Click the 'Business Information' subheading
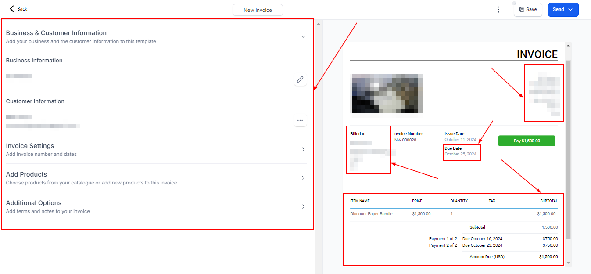 point(34,61)
